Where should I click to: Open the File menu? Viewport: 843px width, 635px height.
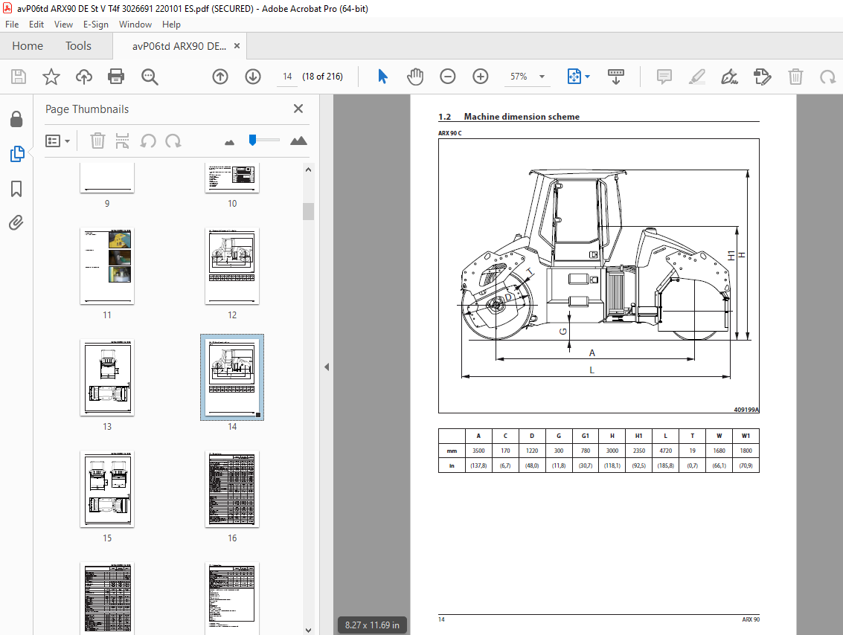click(12, 25)
